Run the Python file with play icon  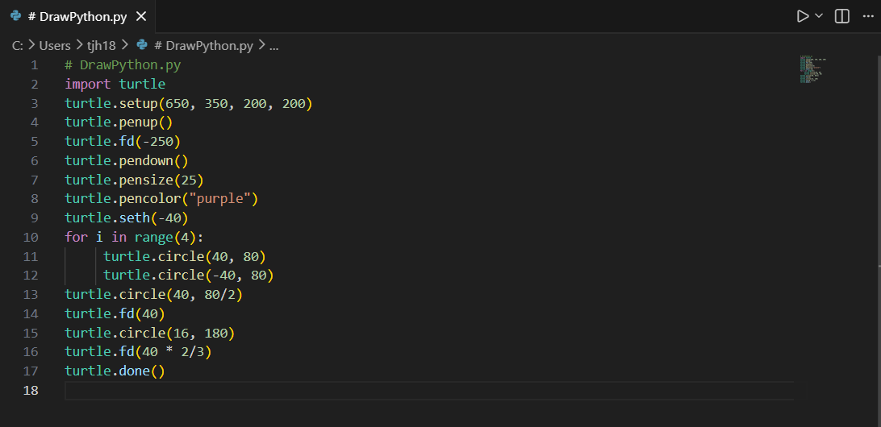(x=802, y=16)
